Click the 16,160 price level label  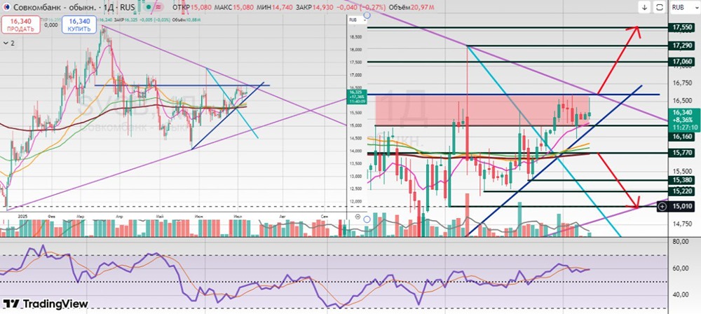(682, 137)
